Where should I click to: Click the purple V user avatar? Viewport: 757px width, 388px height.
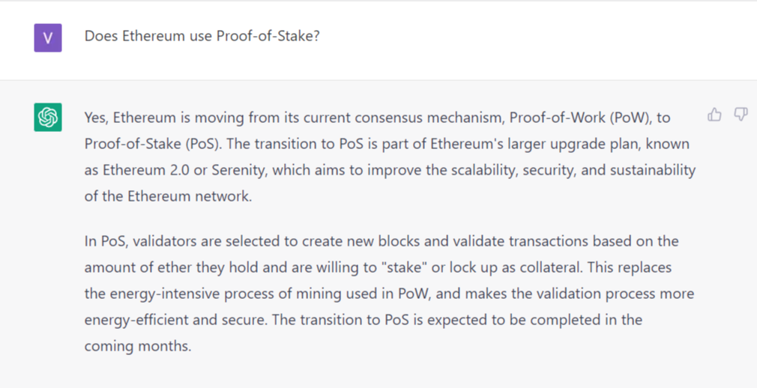click(48, 37)
